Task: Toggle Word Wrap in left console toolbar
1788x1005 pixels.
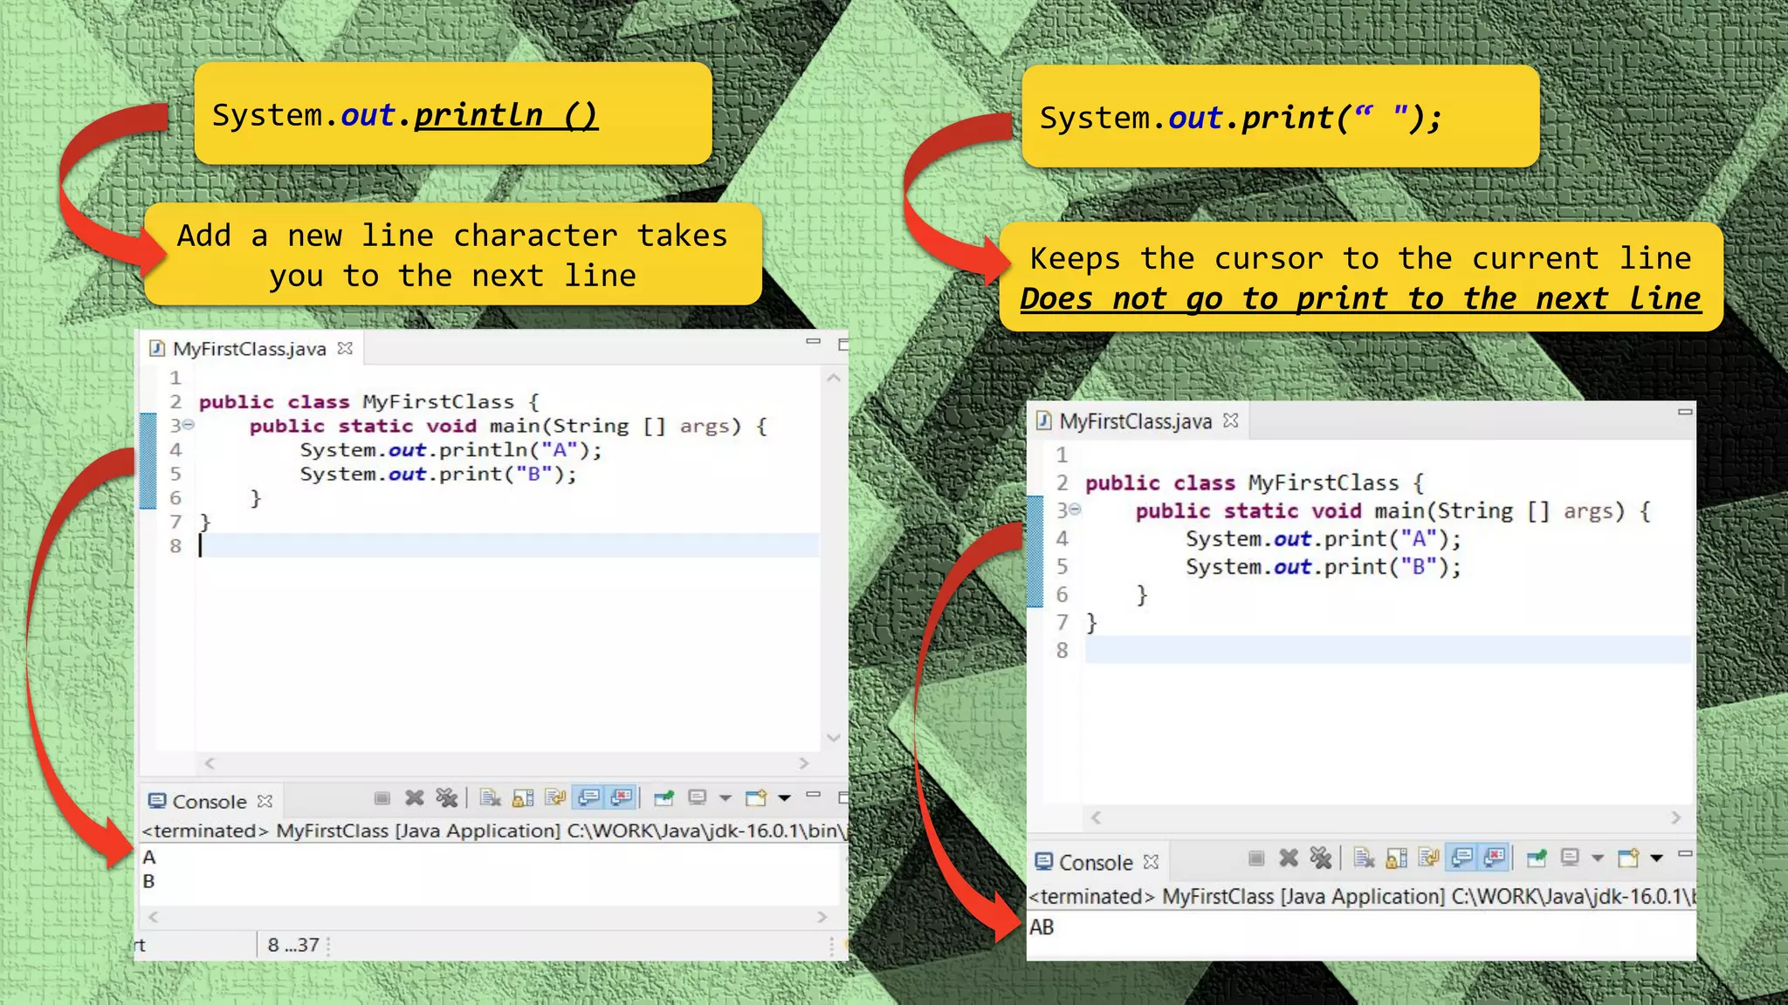Action: [555, 797]
